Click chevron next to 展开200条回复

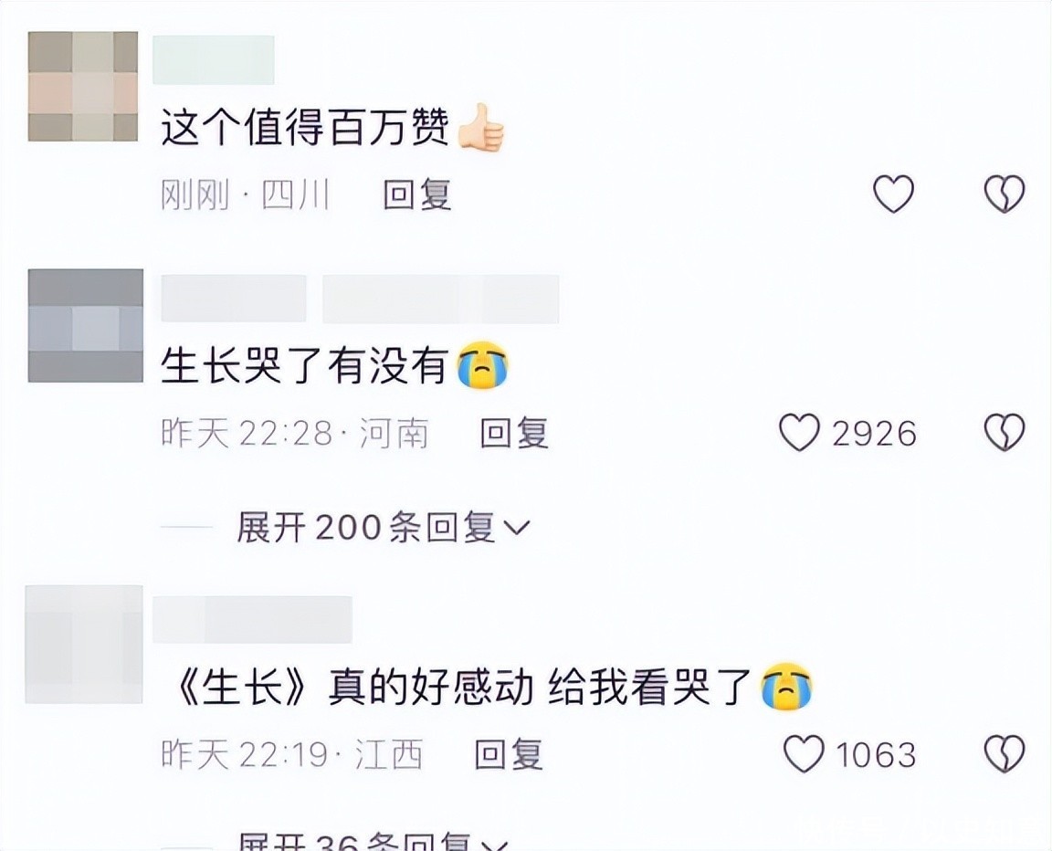(x=516, y=529)
